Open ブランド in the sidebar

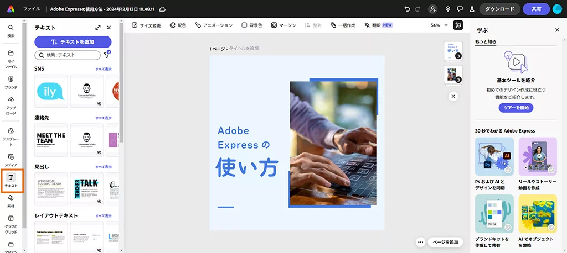point(11,83)
